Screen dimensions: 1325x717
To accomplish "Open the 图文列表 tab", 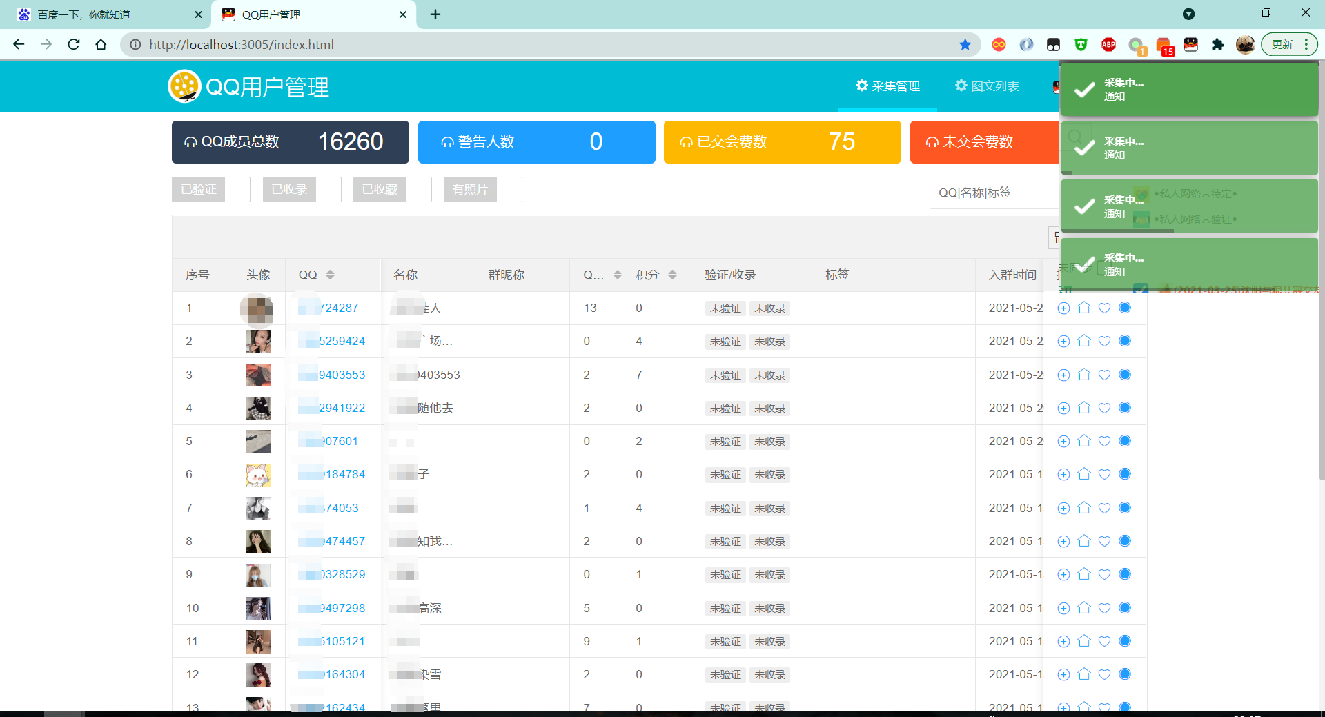I will (x=987, y=86).
